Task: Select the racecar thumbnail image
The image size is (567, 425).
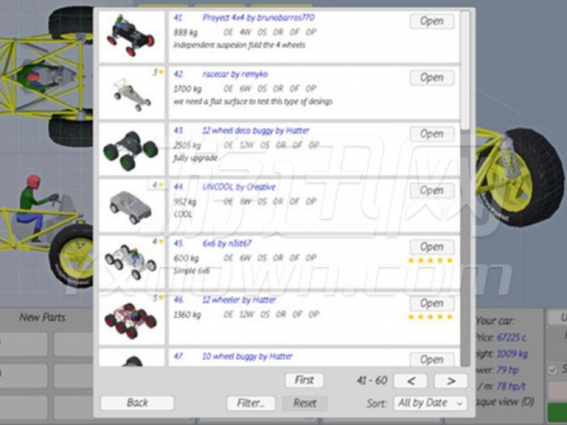Action: pos(131,93)
